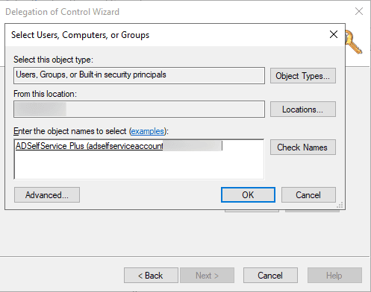The width and height of the screenshot is (371, 292).
Task: Close the Delegation of Control Wizard
Action: pos(359,11)
